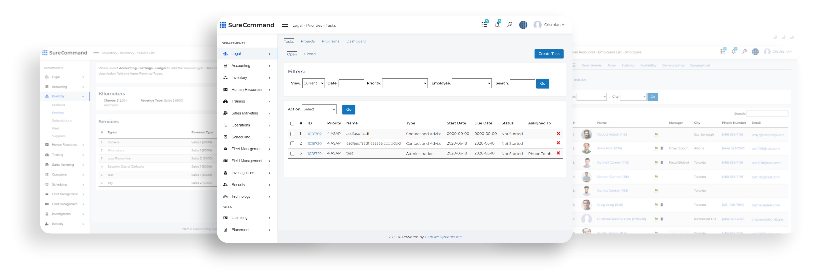Switch to the Closed tasks tab
The width and height of the screenshot is (814, 279).
coord(310,54)
